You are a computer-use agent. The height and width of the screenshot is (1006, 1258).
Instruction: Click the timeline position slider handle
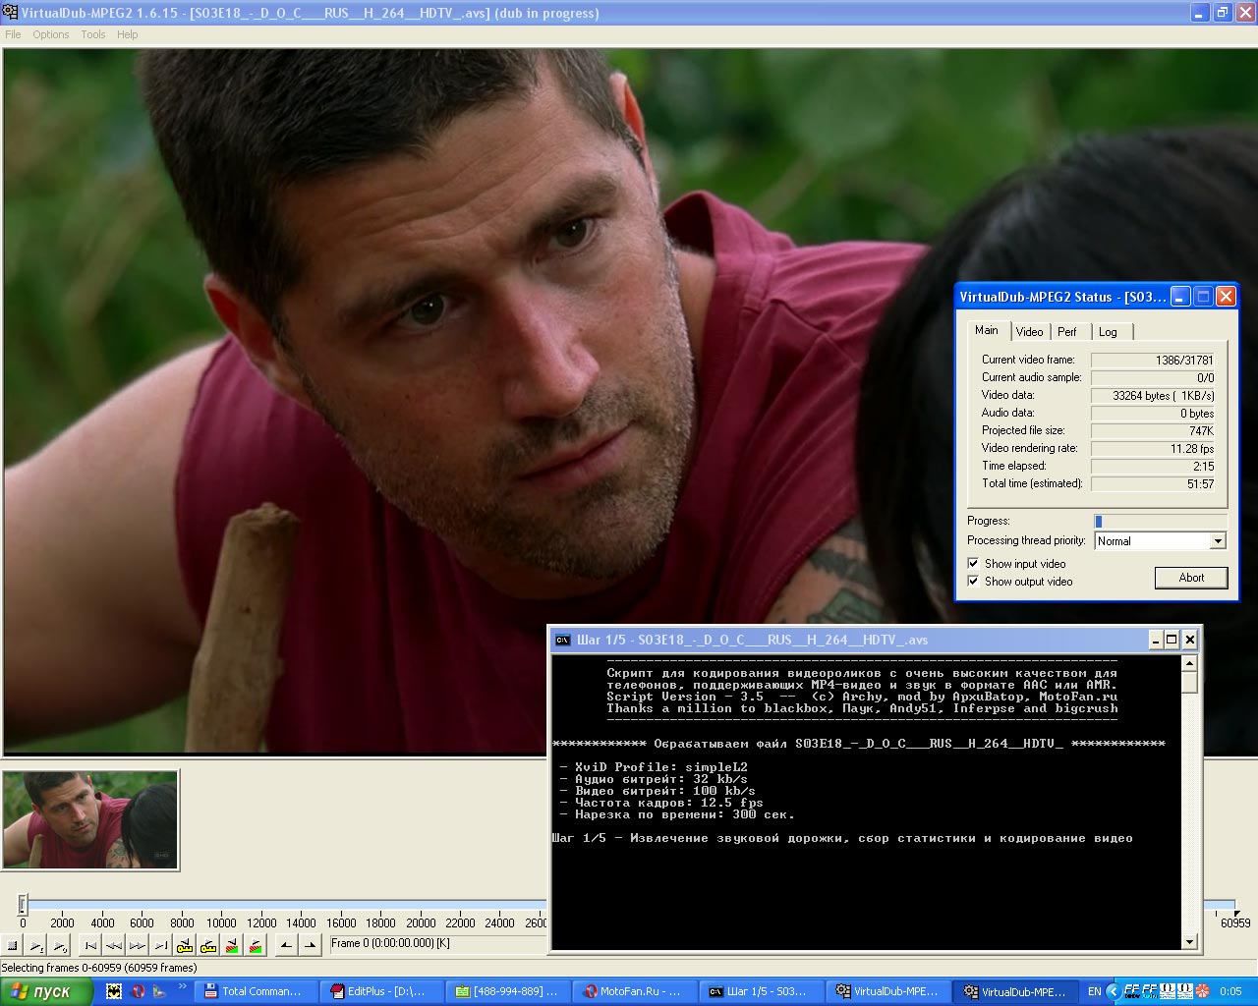point(23,904)
